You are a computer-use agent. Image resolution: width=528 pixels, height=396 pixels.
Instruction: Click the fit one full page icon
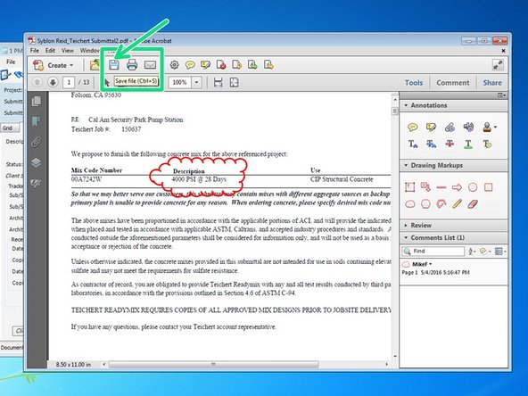coord(235,82)
